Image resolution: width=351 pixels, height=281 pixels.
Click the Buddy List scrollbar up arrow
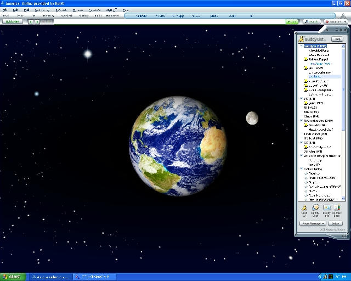[343, 46]
